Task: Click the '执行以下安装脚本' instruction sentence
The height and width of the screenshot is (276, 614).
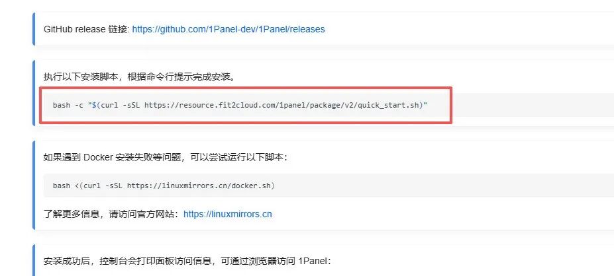Action: (139, 77)
